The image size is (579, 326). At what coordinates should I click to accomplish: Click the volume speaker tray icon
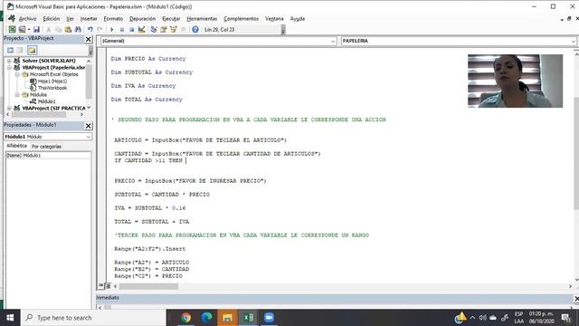(482, 318)
